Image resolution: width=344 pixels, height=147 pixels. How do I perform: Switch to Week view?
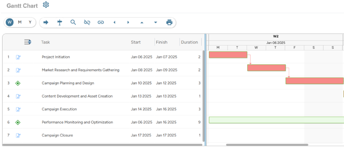pos(9,22)
